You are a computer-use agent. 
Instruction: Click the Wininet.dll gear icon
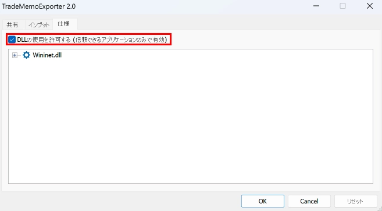click(26, 55)
